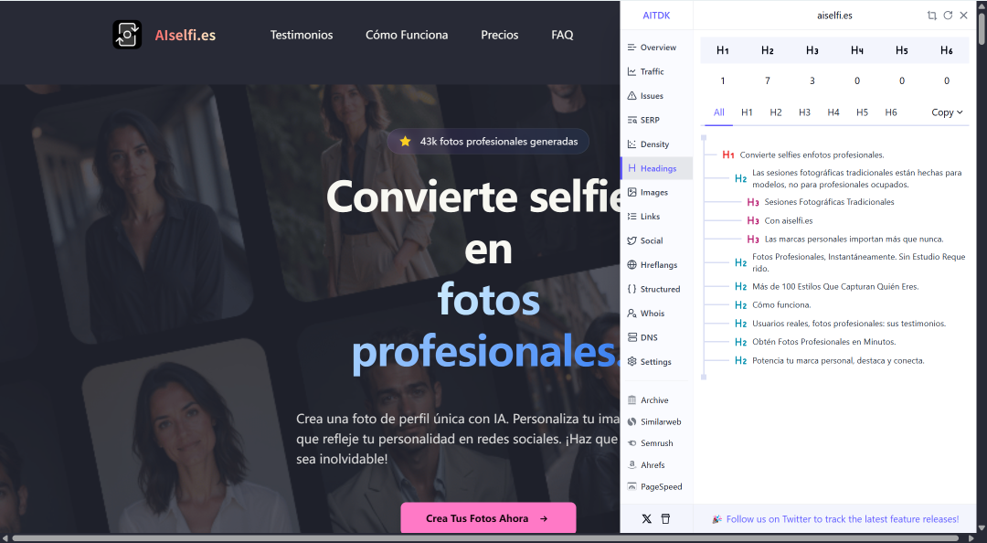Screen dimensions: 987x543
Task: Click H3 row 'Con aiselfi.es'
Action: [788, 220]
